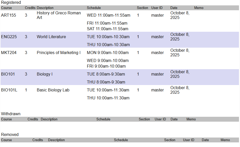The image size is (240, 147).
Task: Select the World Literature description
Action: (x=51, y=37)
